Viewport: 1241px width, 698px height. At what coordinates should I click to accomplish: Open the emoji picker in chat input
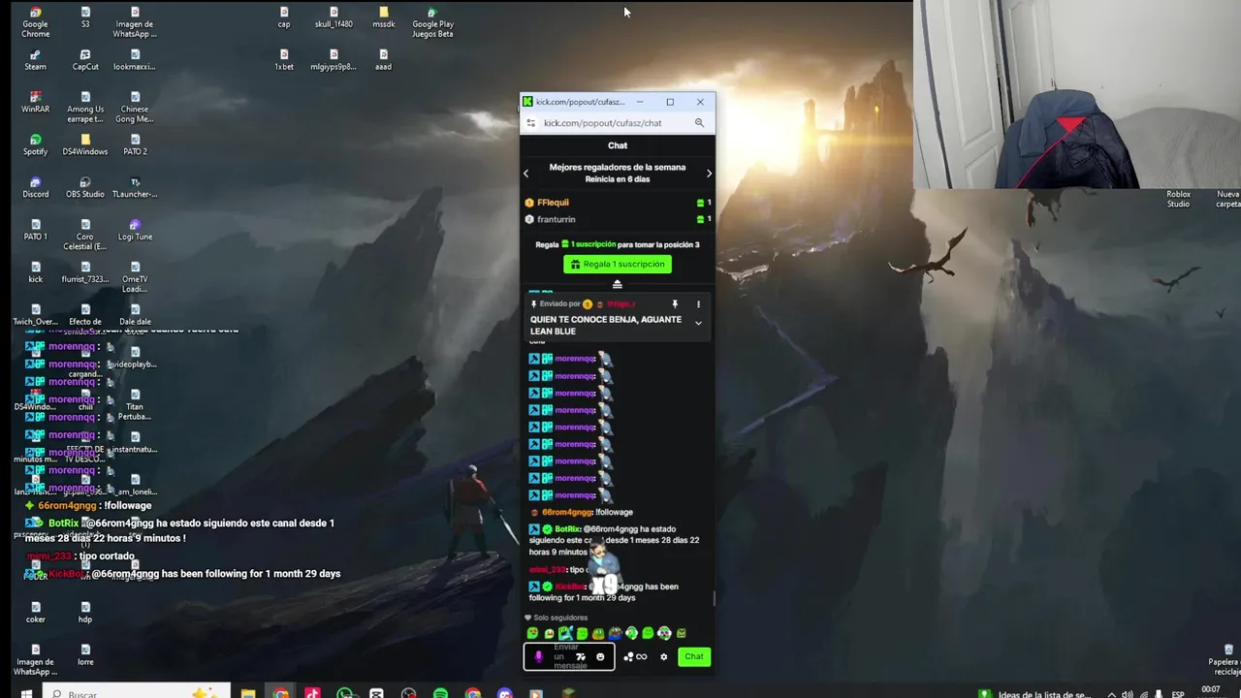(x=600, y=656)
